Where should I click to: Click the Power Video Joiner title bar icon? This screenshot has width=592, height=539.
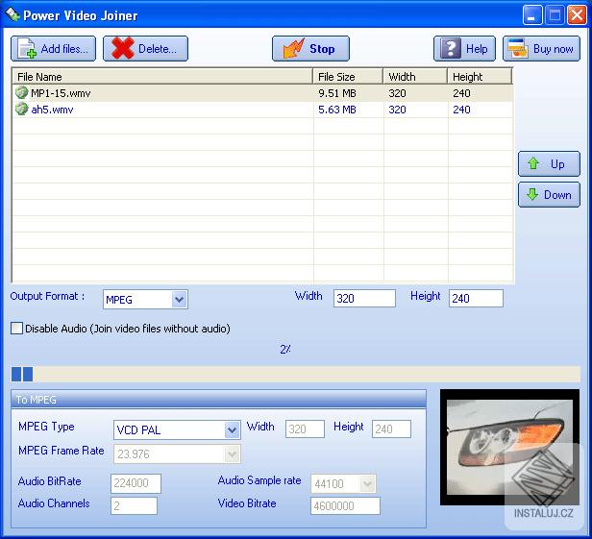12,14
